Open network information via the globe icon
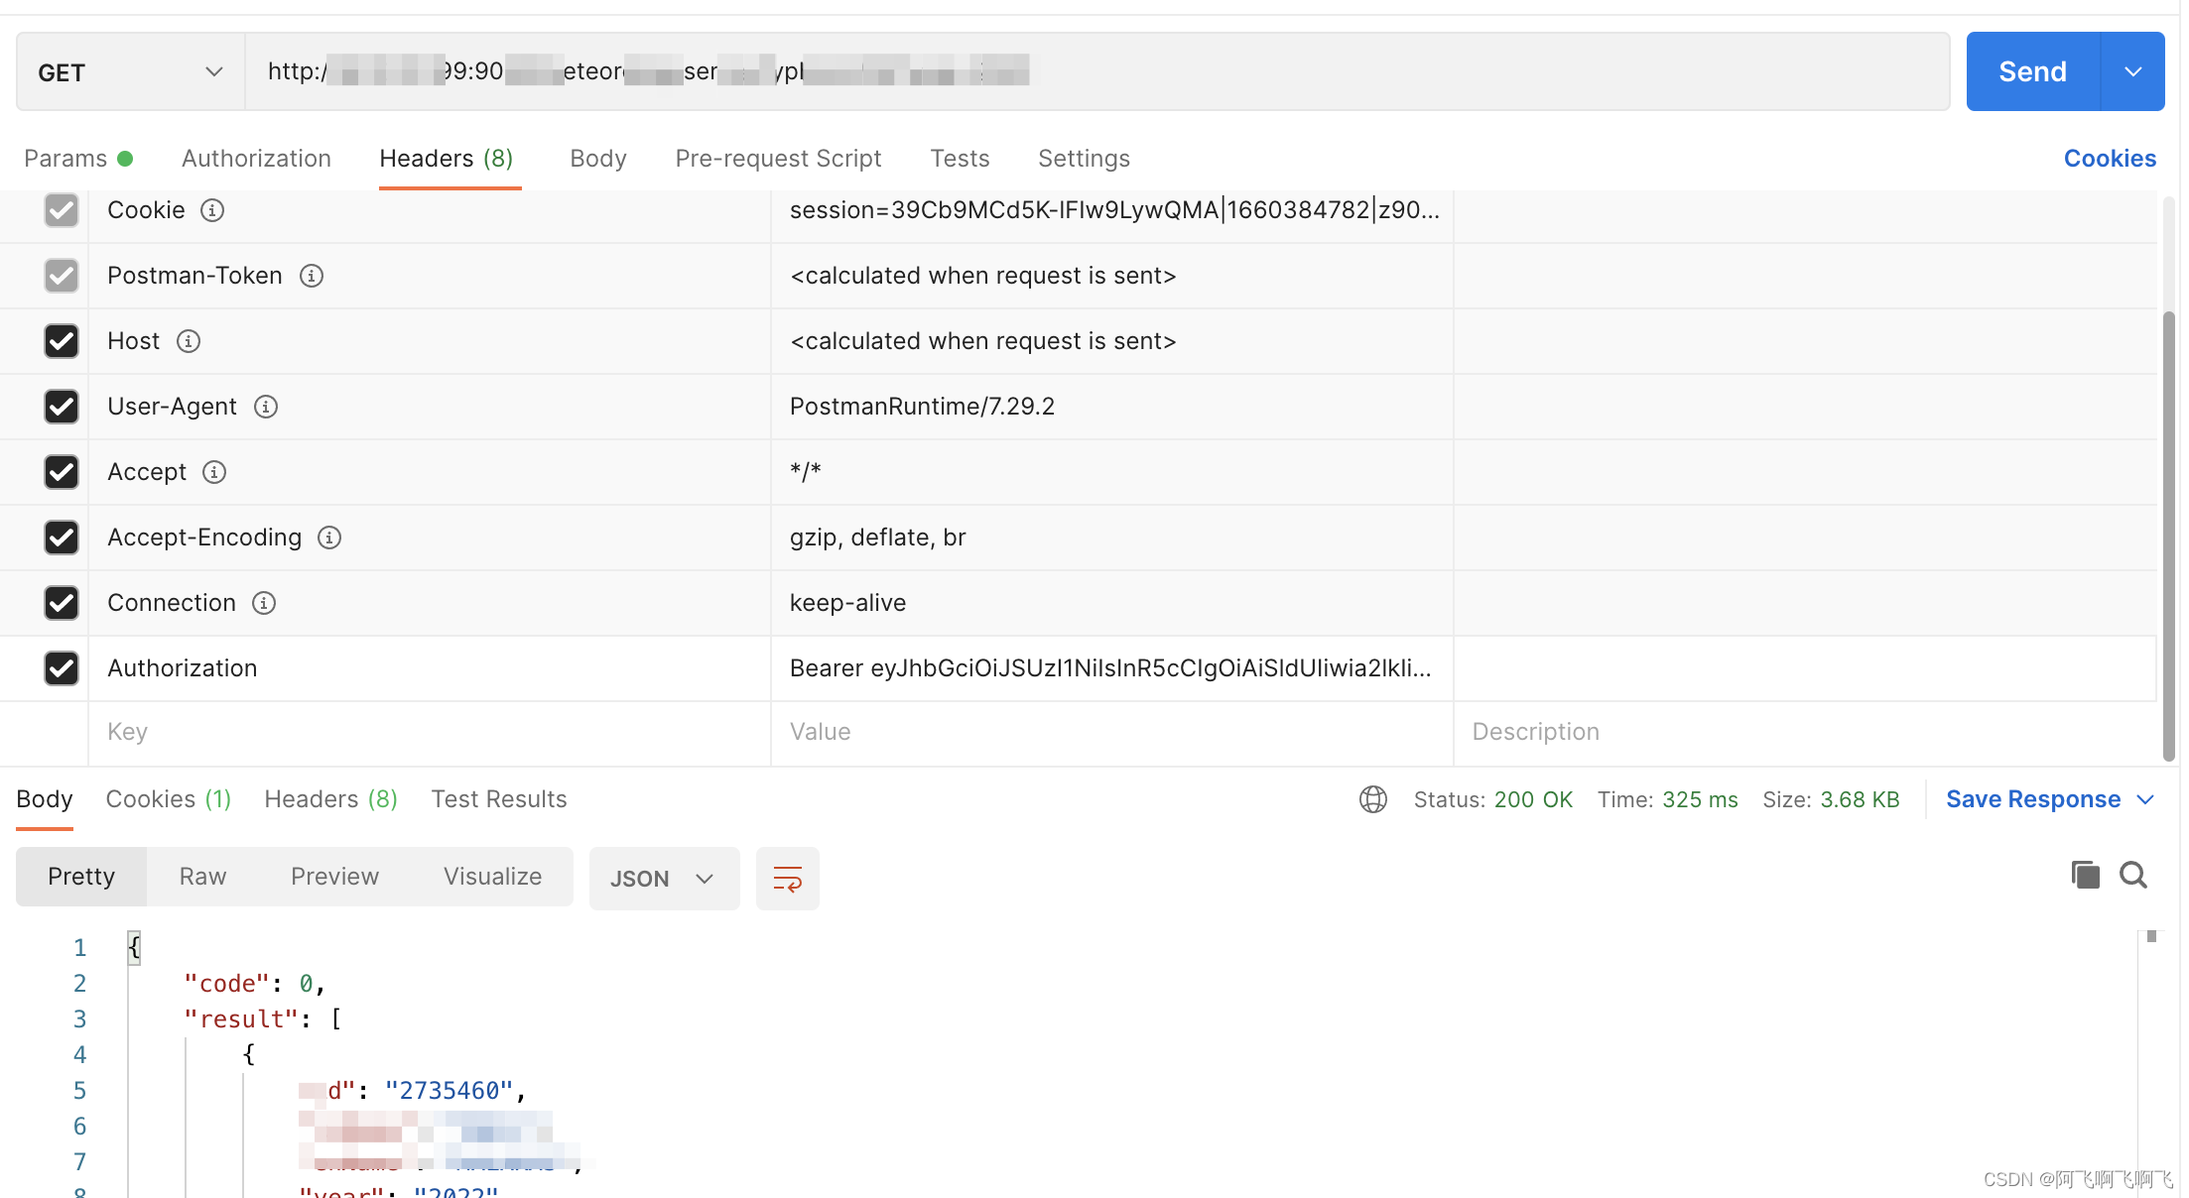Viewport: 2189px width, 1198px height. coord(1373,799)
